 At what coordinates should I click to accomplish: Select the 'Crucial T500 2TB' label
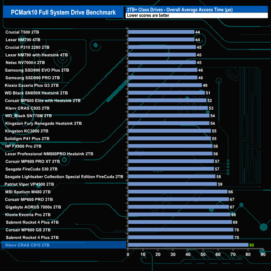(x=22, y=32)
